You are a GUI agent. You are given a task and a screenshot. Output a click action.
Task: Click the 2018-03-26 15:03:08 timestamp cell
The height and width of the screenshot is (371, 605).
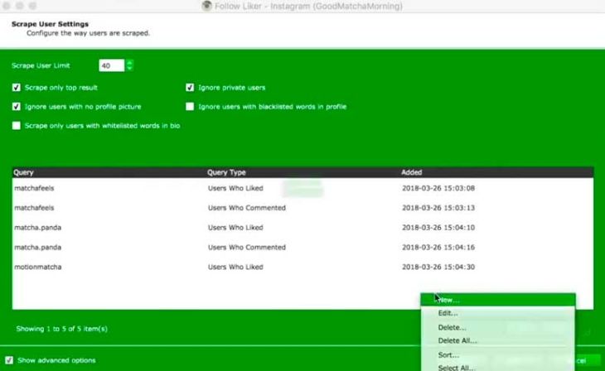pos(438,188)
